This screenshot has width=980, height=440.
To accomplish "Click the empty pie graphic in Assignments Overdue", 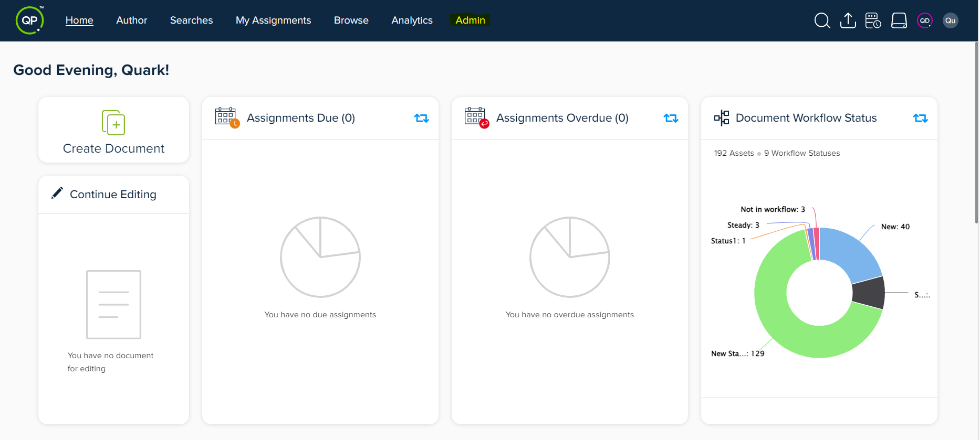I will (x=570, y=257).
